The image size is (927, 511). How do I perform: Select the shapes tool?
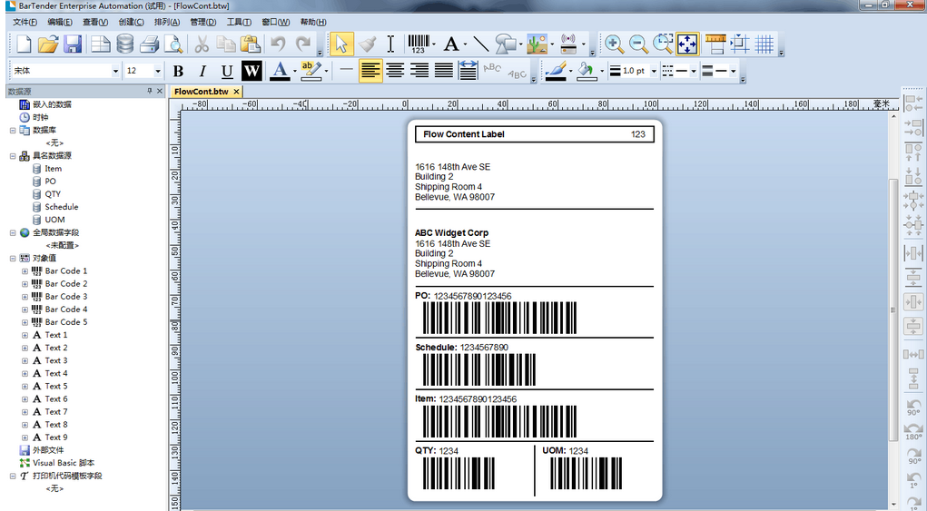(506, 44)
